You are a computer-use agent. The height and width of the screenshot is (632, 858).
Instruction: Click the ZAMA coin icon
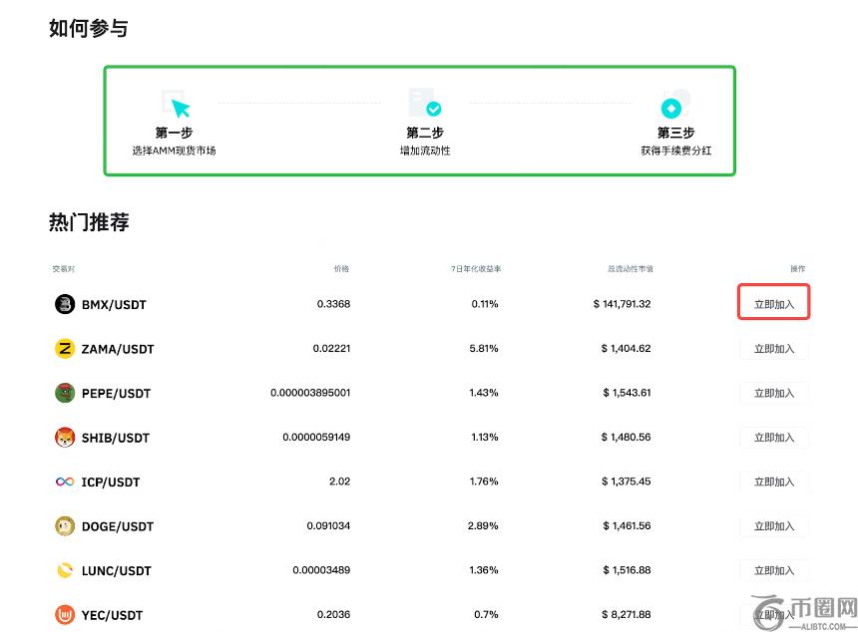pyautogui.click(x=65, y=349)
